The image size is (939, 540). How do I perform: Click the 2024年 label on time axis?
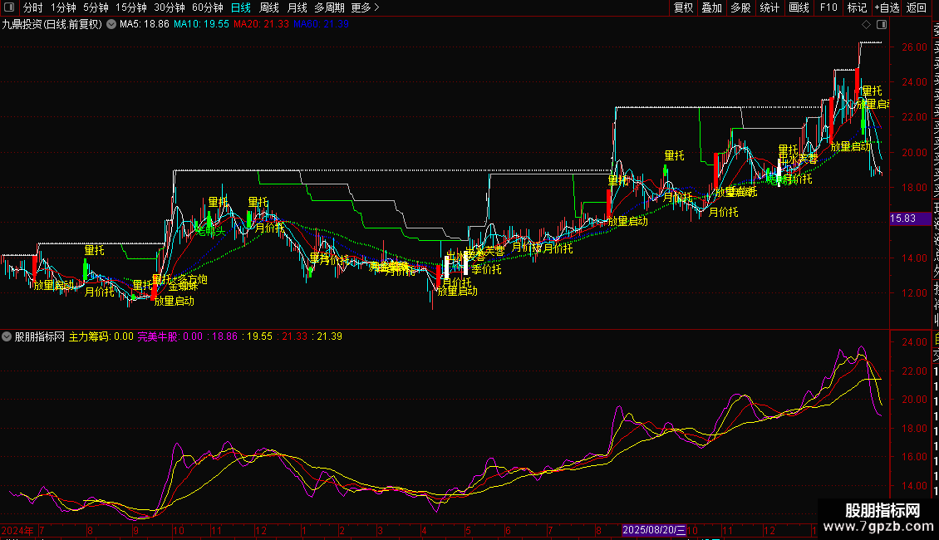pos(17,530)
